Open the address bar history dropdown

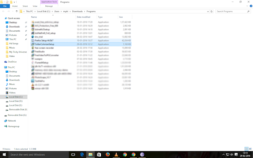(x=208, y=11)
